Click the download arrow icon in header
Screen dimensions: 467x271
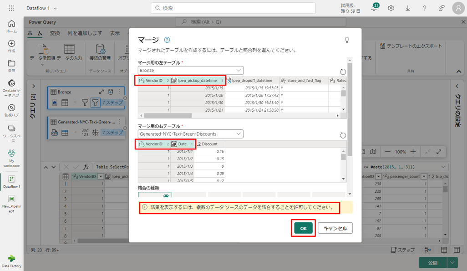tap(407, 8)
